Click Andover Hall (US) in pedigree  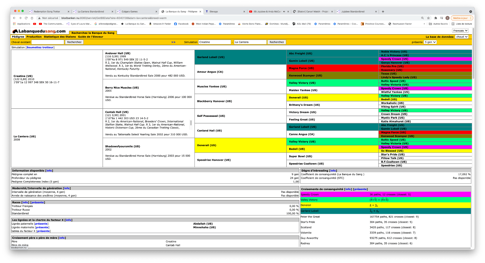point(118,53)
